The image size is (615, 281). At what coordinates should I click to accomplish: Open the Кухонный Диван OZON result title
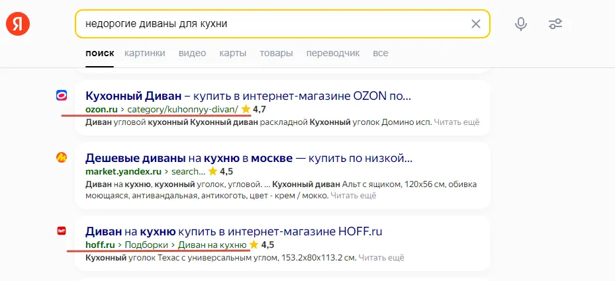coord(248,96)
